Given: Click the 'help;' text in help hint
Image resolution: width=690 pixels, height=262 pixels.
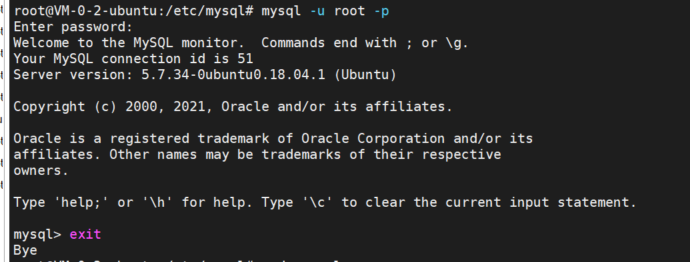Looking at the screenshot, I should pyautogui.click(x=81, y=202).
